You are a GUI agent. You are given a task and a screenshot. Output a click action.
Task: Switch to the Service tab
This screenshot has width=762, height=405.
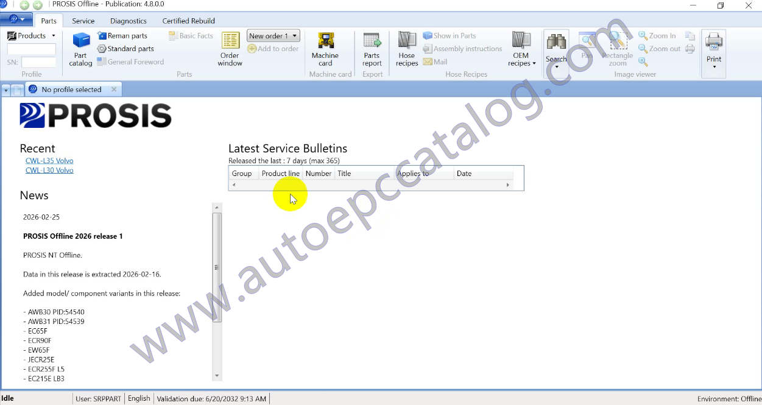click(83, 21)
